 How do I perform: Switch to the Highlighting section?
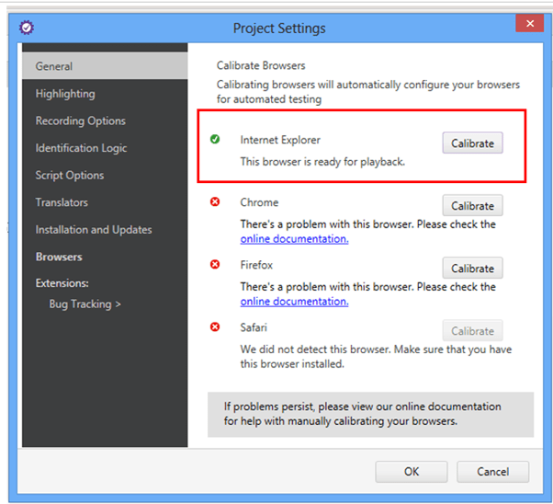(x=65, y=94)
